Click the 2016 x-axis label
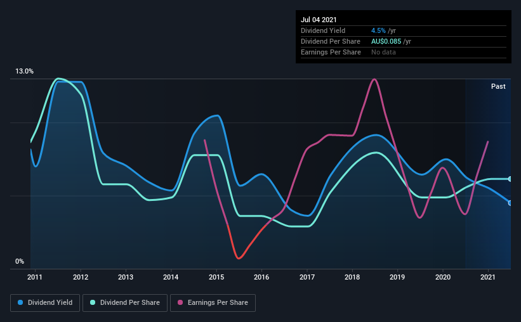This screenshot has height=322, width=521. 261,277
